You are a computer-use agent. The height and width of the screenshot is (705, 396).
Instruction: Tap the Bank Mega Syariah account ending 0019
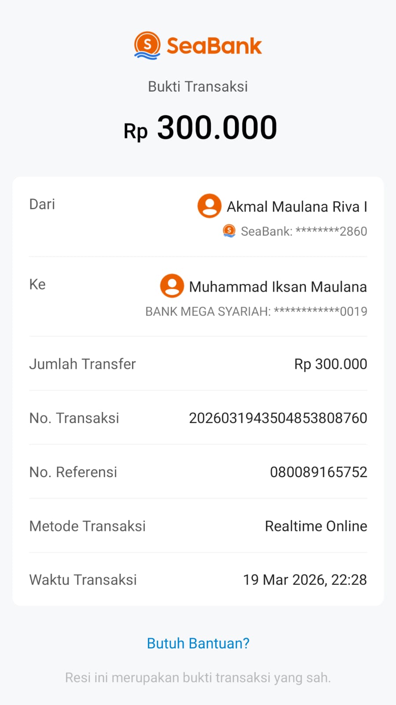[x=257, y=312]
